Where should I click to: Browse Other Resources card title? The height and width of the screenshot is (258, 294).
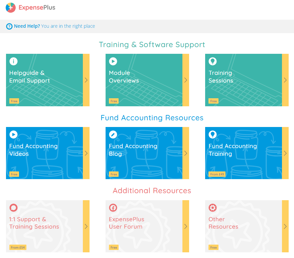point(223,223)
